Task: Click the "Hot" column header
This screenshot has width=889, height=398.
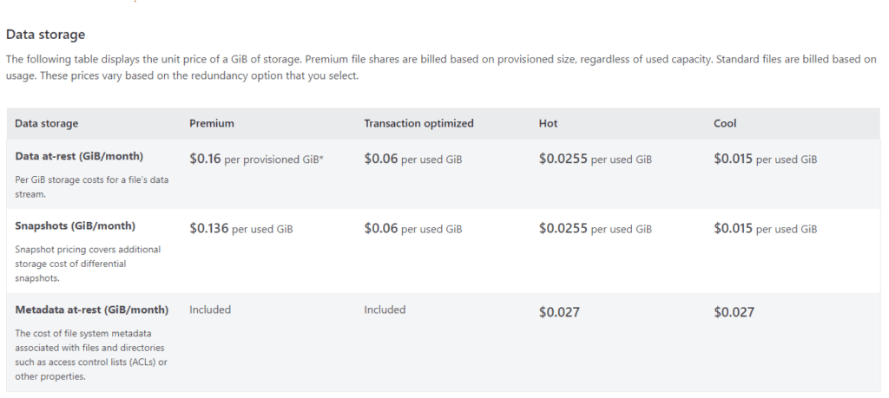Action: [547, 123]
